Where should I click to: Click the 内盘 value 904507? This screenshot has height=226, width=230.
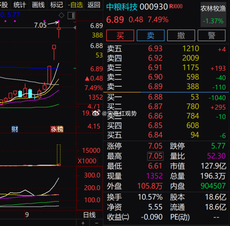click(213, 186)
